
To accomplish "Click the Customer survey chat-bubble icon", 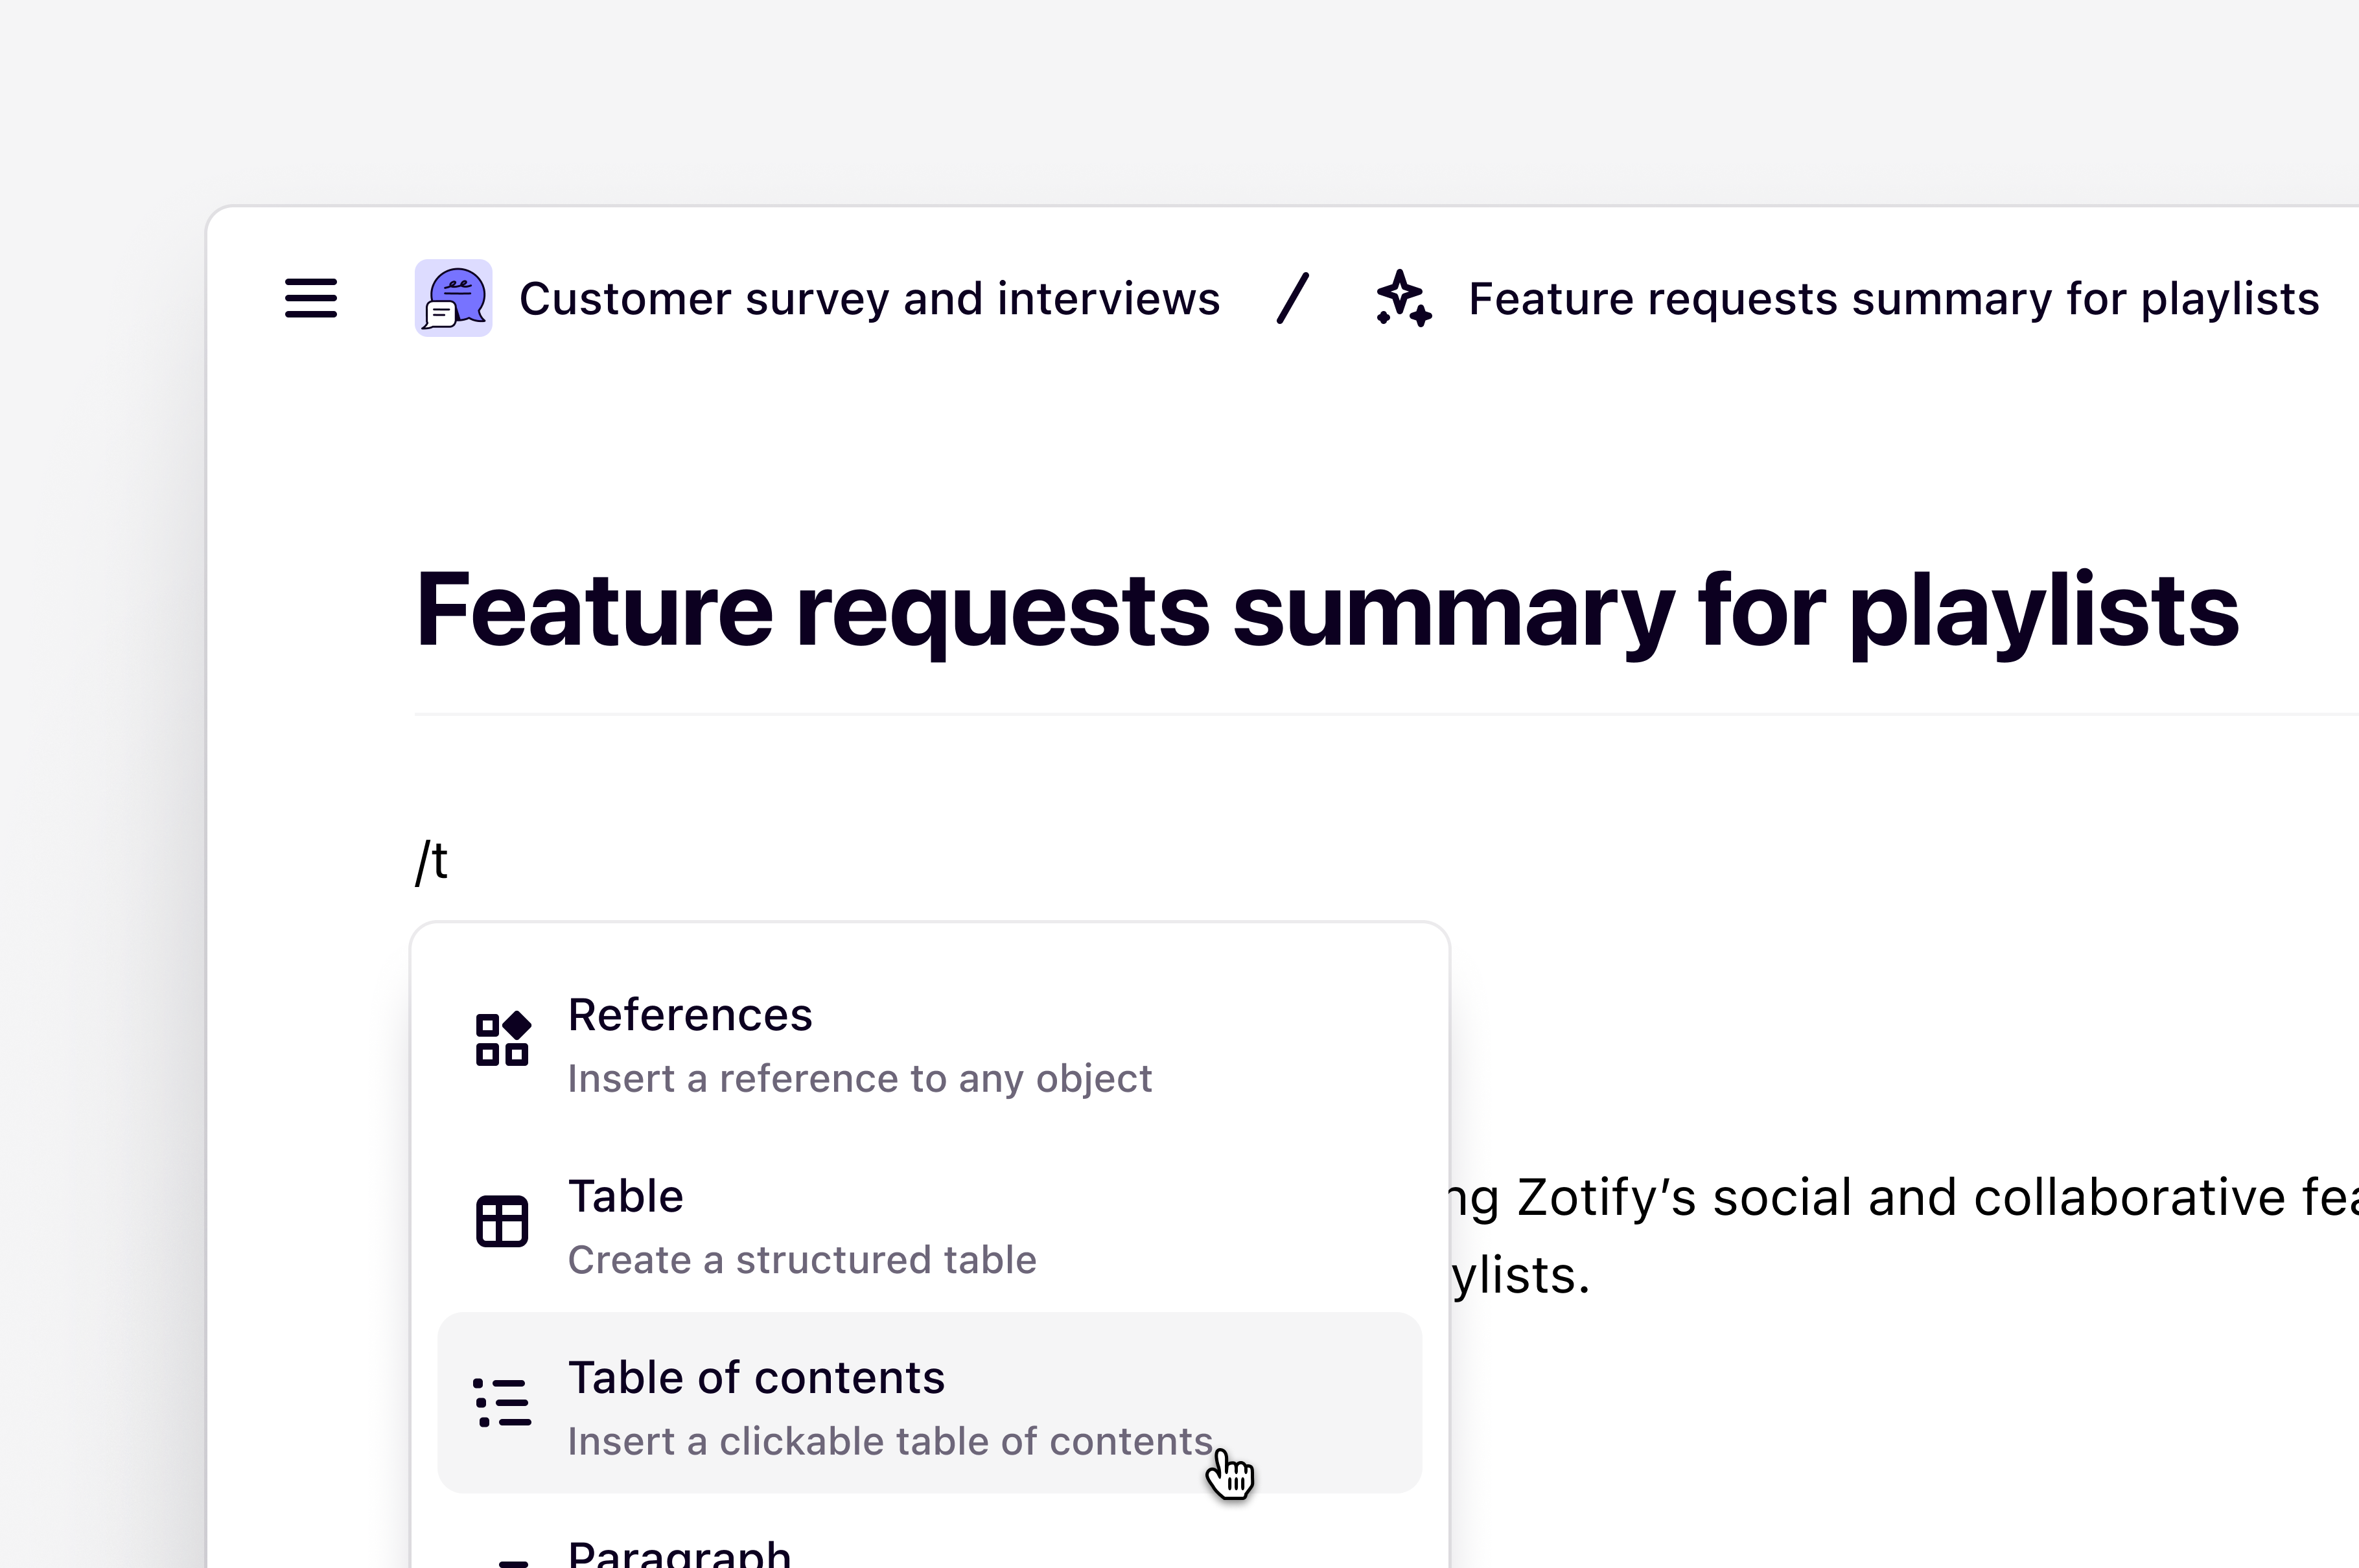I will click(x=454, y=298).
